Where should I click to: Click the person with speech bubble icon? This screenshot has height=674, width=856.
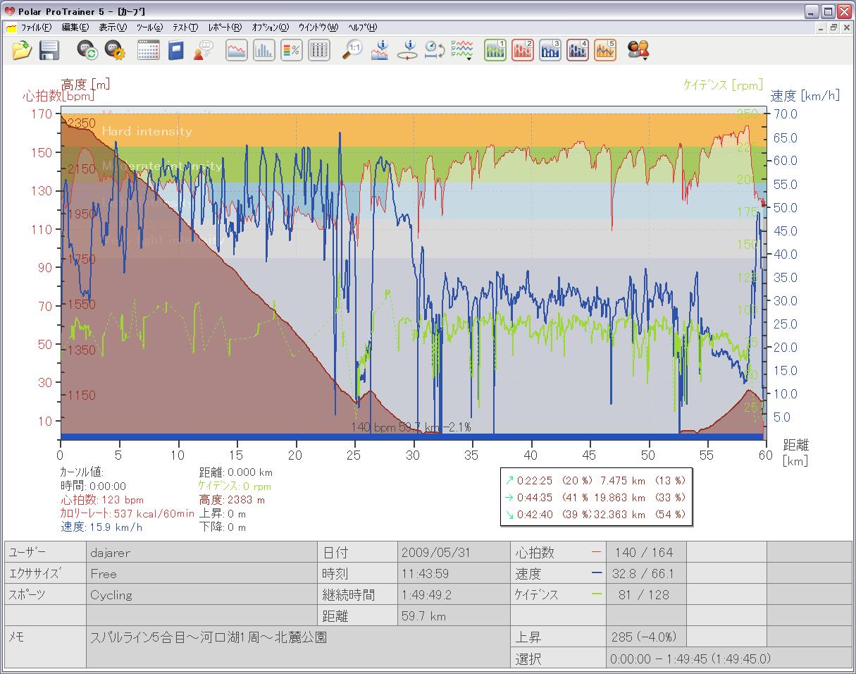(203, 50)
